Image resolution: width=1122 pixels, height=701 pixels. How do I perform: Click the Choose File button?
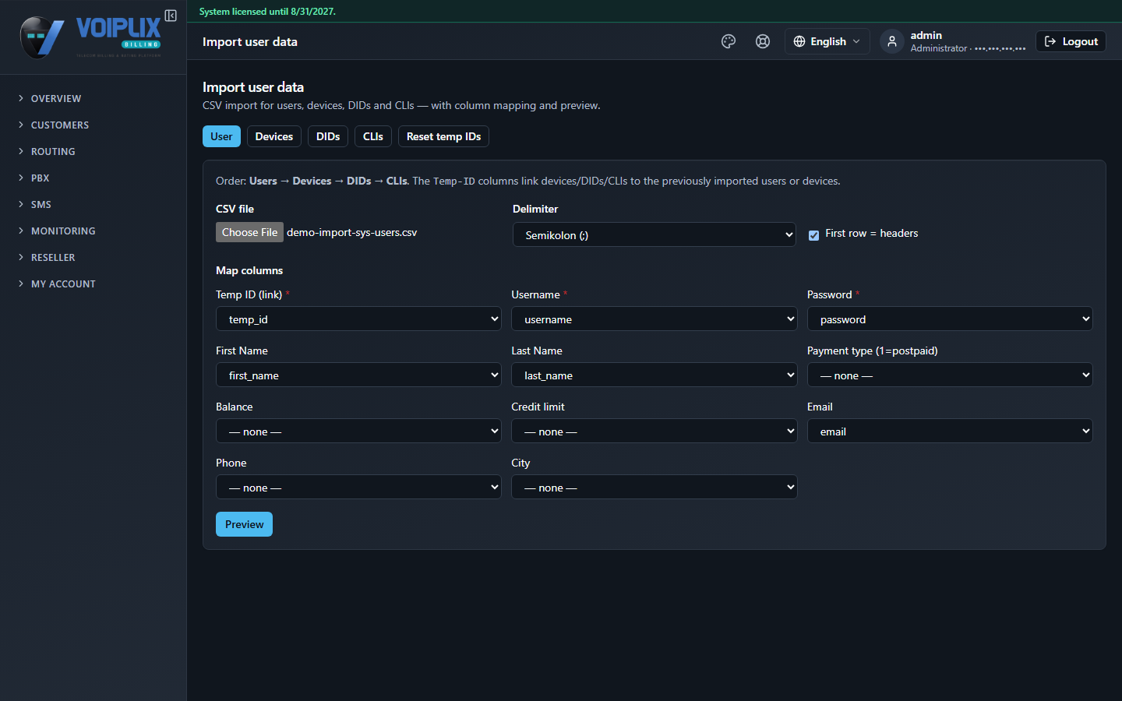point(249,232)
